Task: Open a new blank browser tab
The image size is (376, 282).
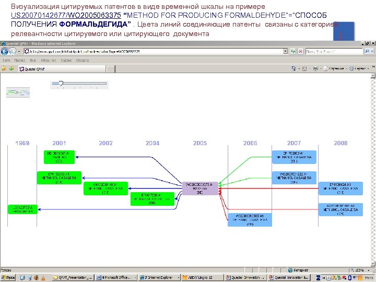Action: coord(111,69)
